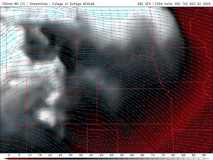Click the '40' value on color scale

tap(91, 155)
